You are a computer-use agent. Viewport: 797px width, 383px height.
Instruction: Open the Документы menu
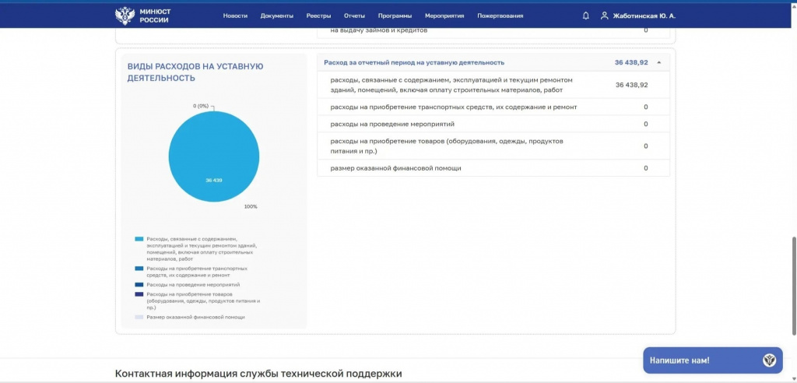coord(276,16)
